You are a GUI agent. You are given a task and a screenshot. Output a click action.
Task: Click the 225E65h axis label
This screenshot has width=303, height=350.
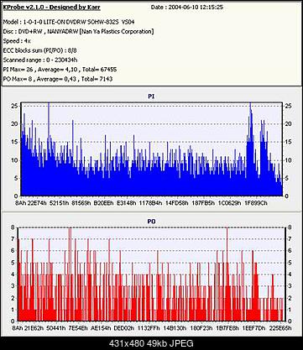(280, 328)
